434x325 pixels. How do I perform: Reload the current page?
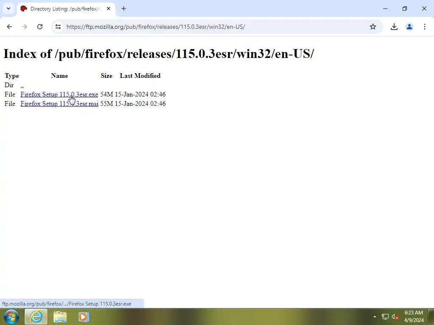(40, 27)
